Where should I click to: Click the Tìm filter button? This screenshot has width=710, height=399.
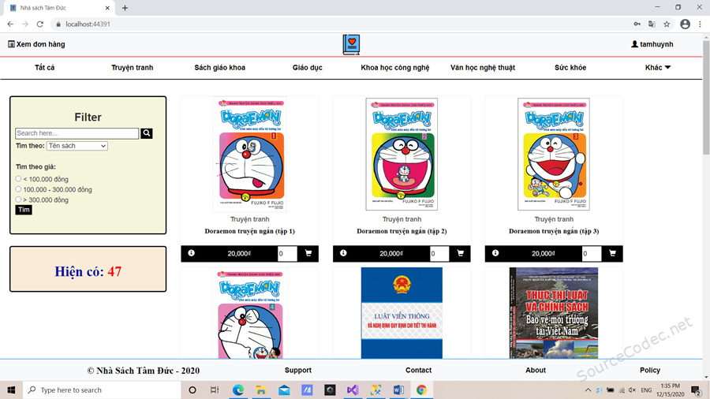click(24, 210)
